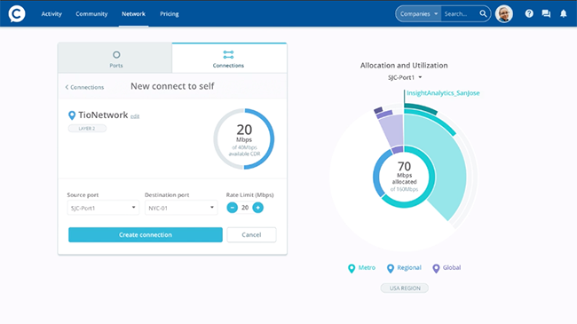Open the help question mark icon
The width and height of the screenshot is (577, 324).
[x=529, y=14]
